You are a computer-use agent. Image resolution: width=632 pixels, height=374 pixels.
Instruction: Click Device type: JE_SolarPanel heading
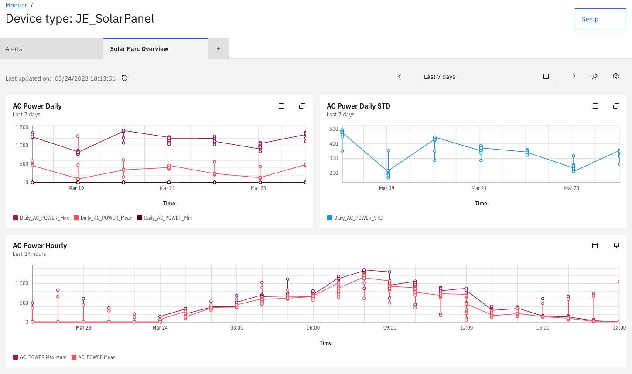point(80,19)
